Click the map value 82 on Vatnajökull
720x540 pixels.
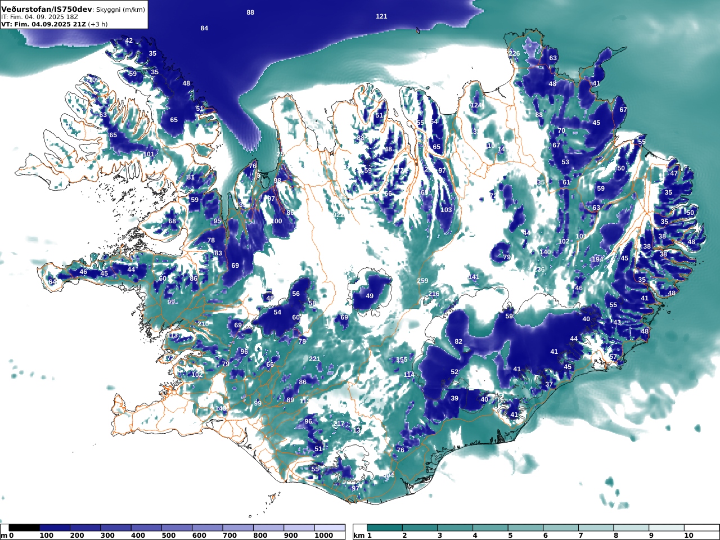click(x=458, y=341)
